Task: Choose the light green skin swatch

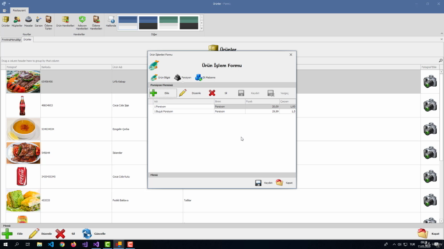Action: point(169,23)
